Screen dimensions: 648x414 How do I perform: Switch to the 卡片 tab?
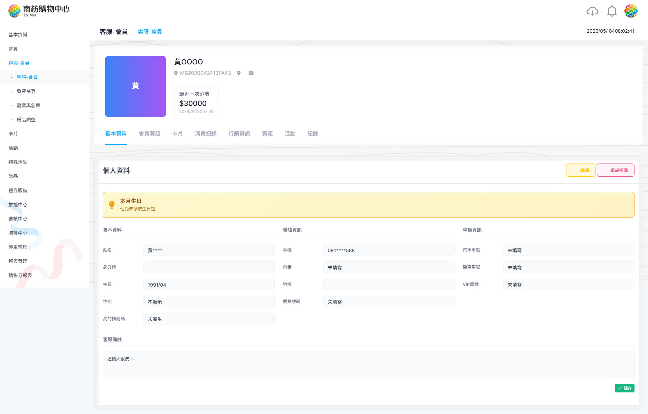coord(178,134)
